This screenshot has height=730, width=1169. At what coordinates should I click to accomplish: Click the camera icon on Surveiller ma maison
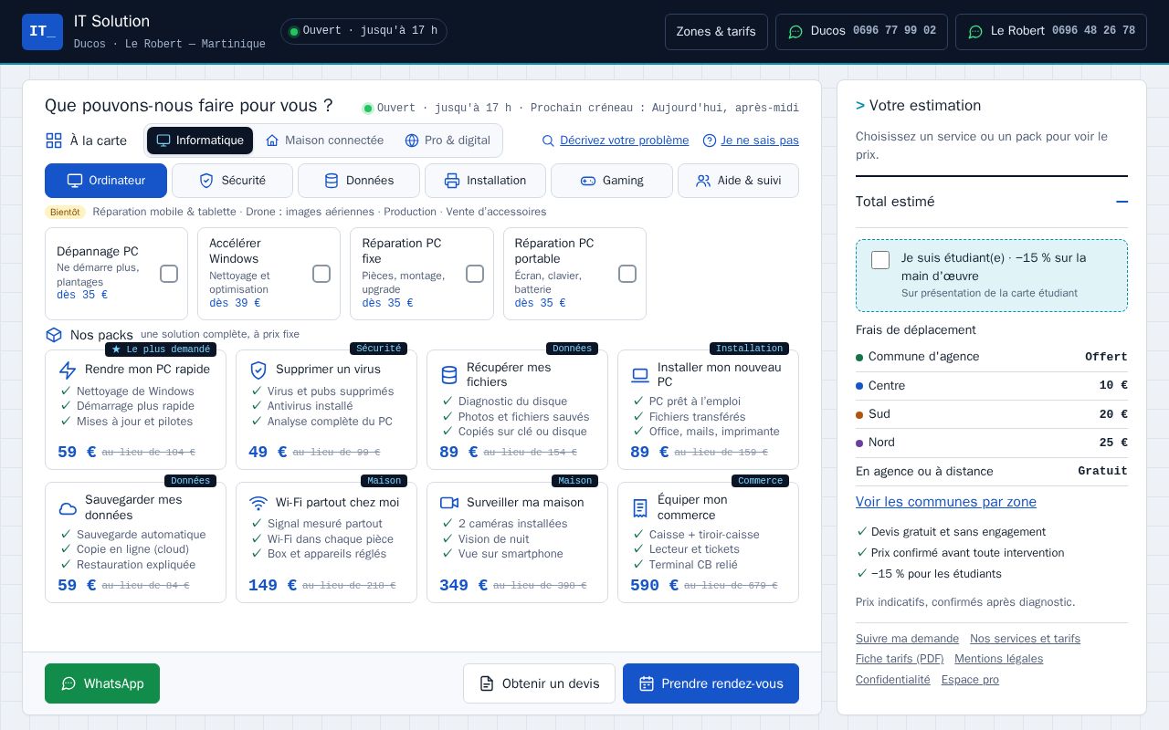(x=449, y=503)
